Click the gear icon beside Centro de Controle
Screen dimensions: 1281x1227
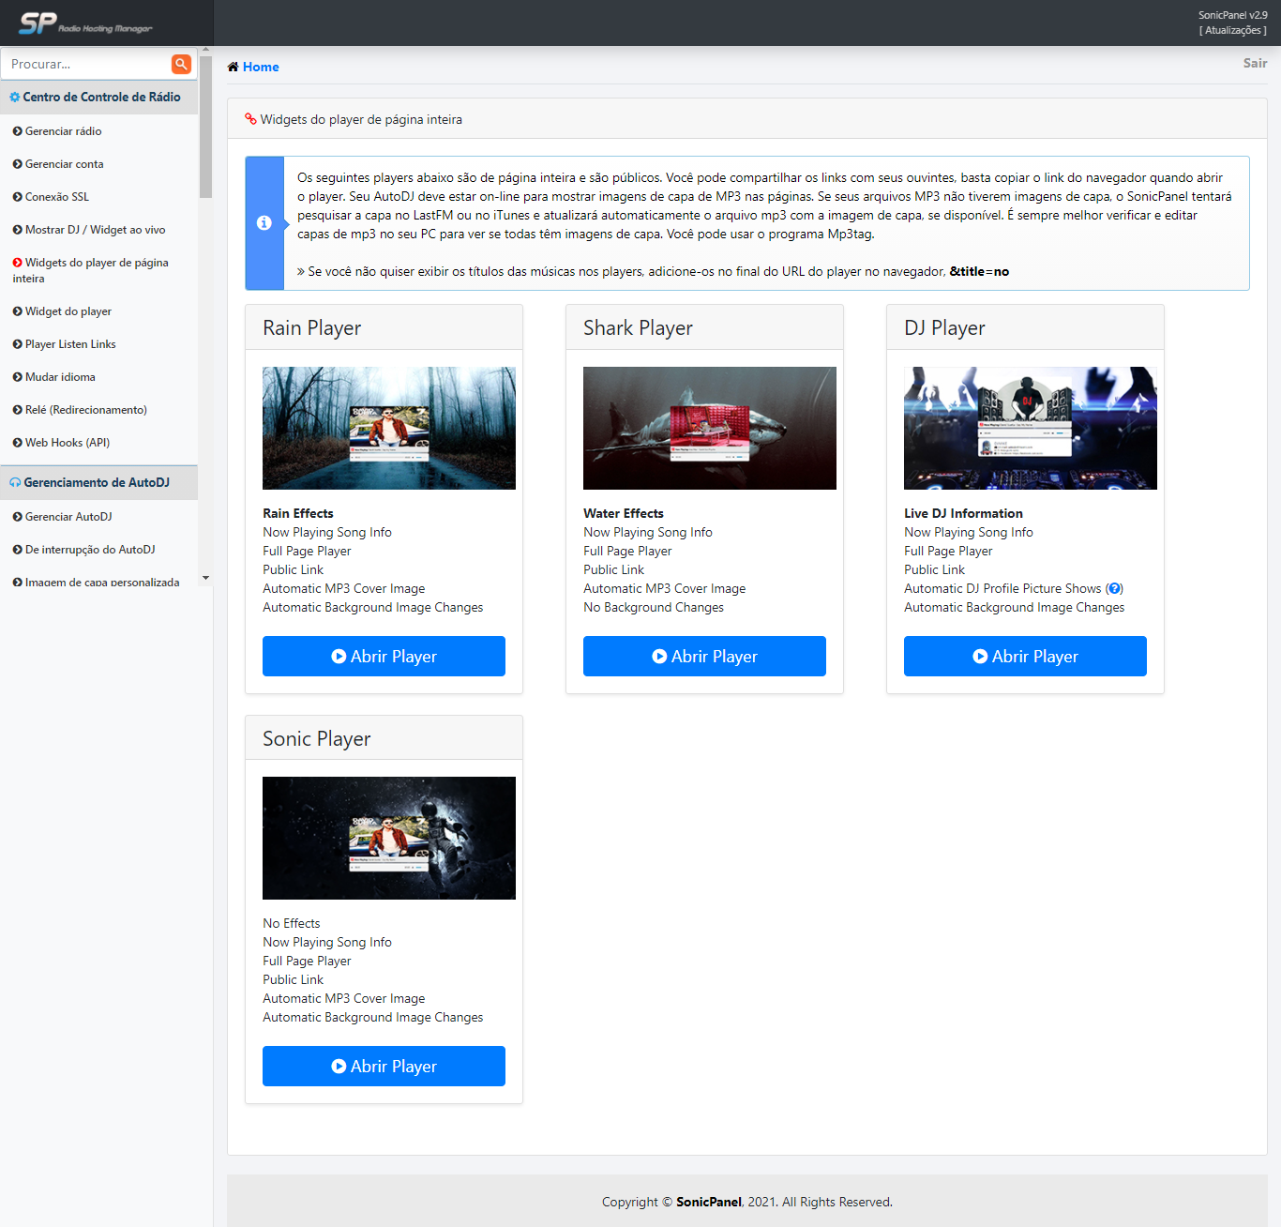tap(15, 98)
